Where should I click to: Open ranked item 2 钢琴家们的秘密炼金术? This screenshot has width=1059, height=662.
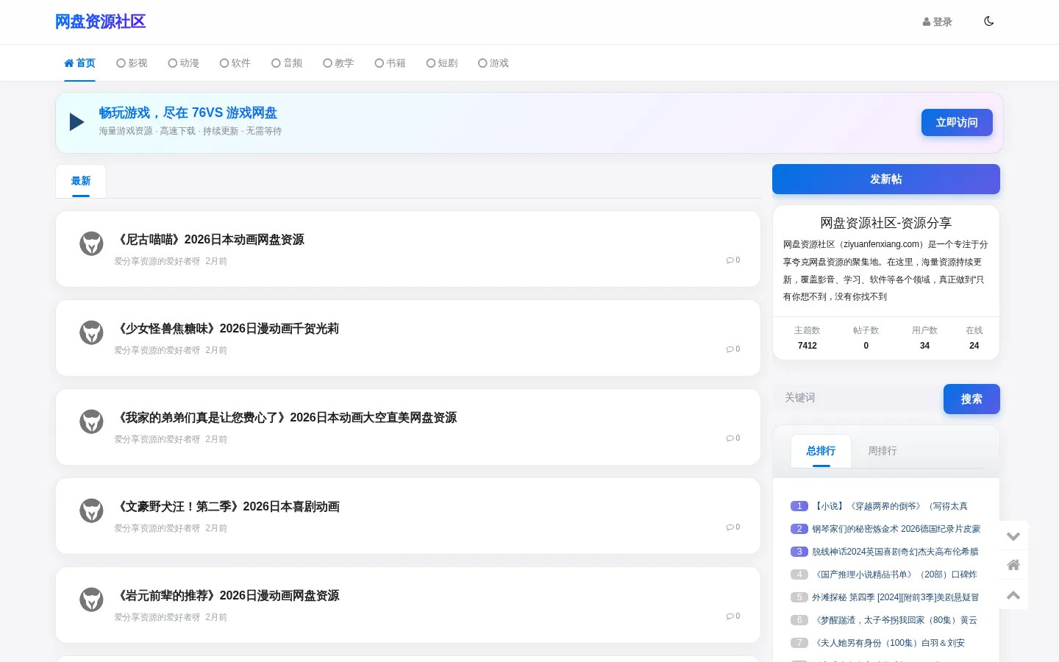pos(896,529)
